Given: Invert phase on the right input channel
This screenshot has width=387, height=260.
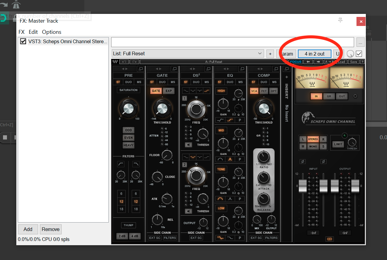Looking at the screenshot, I should click(324, 162).
